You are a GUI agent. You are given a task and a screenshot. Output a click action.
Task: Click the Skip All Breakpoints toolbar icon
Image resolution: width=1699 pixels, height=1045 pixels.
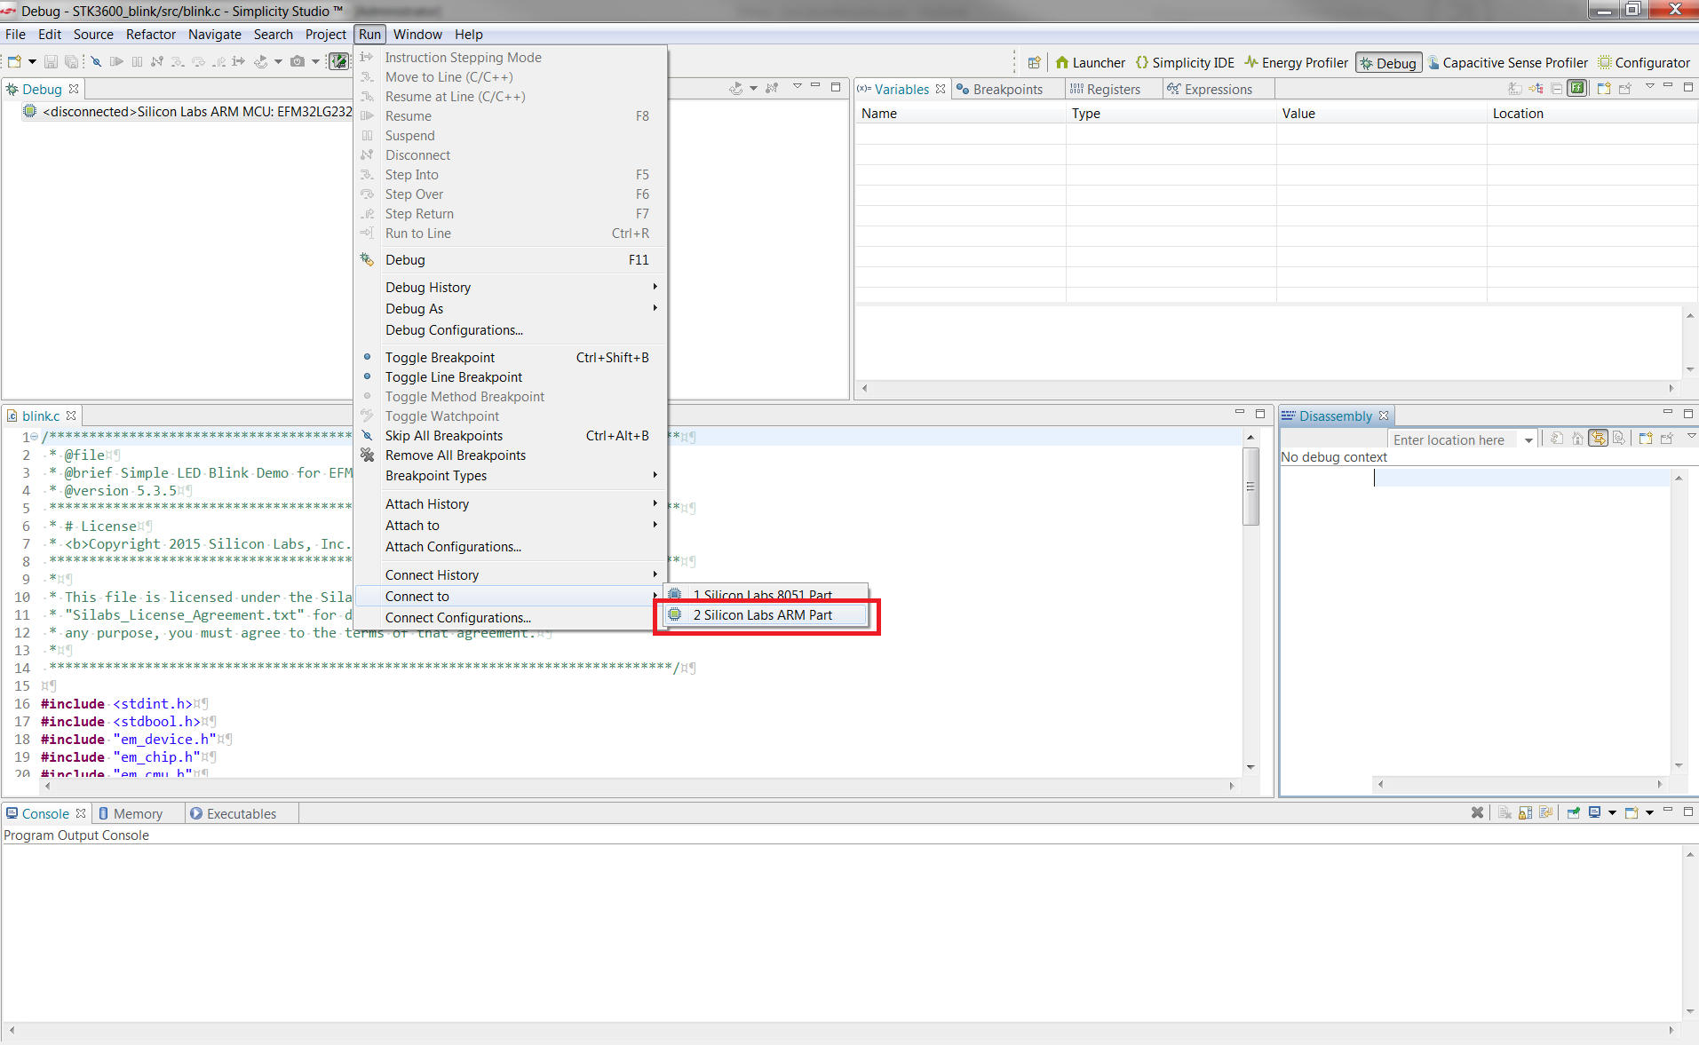[96, 61]
